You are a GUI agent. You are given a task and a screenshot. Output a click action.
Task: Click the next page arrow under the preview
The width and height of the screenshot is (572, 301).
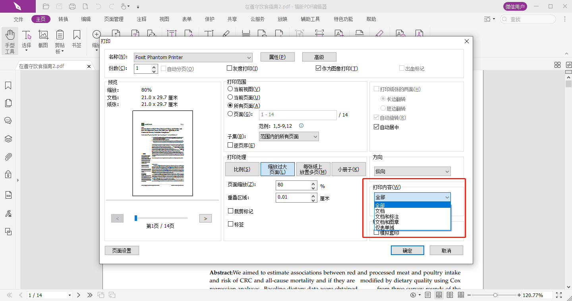tap(205, 218)
